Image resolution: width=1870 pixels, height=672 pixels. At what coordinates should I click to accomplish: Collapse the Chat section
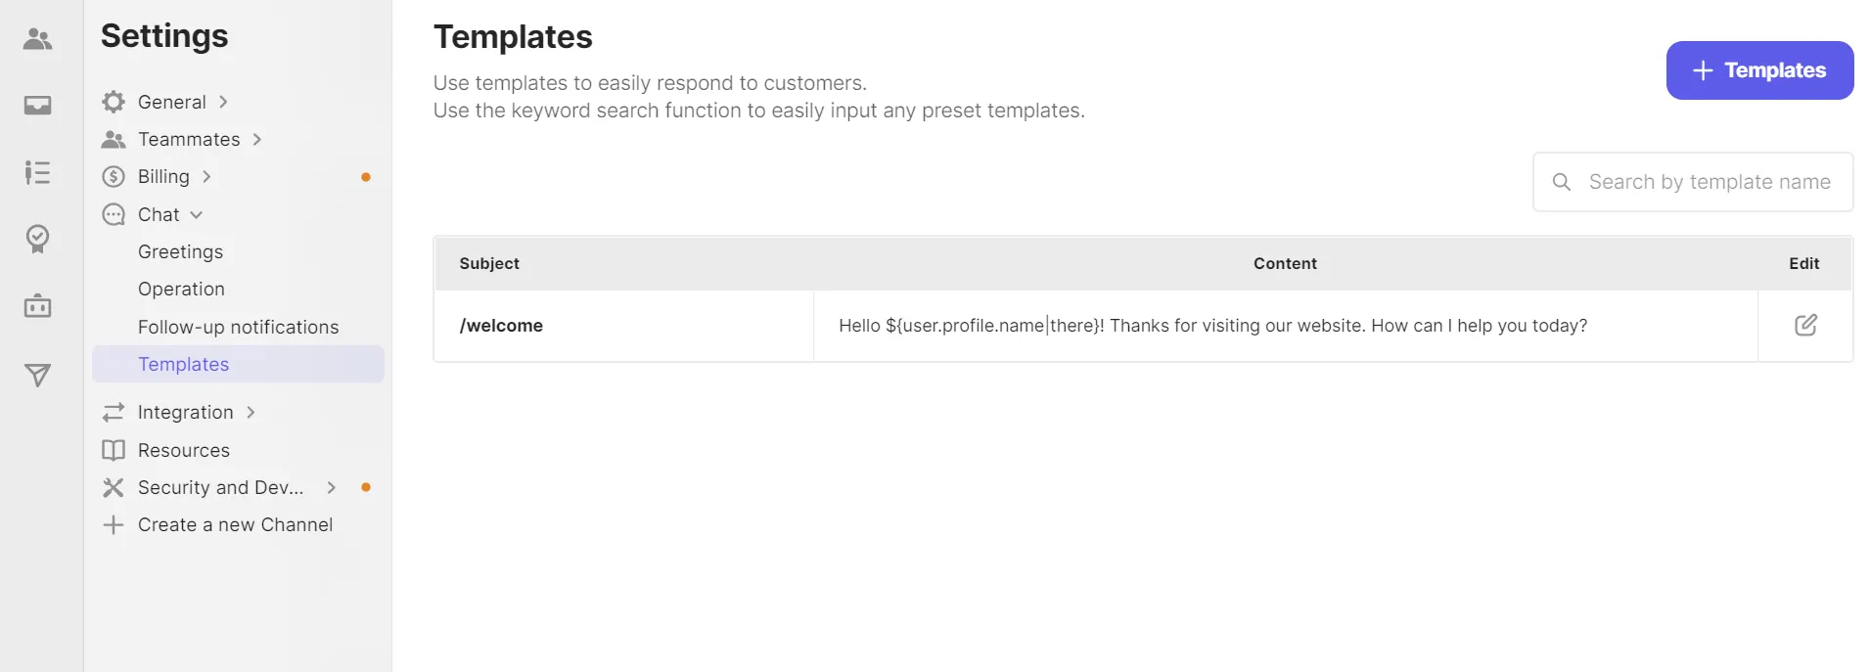196,215
